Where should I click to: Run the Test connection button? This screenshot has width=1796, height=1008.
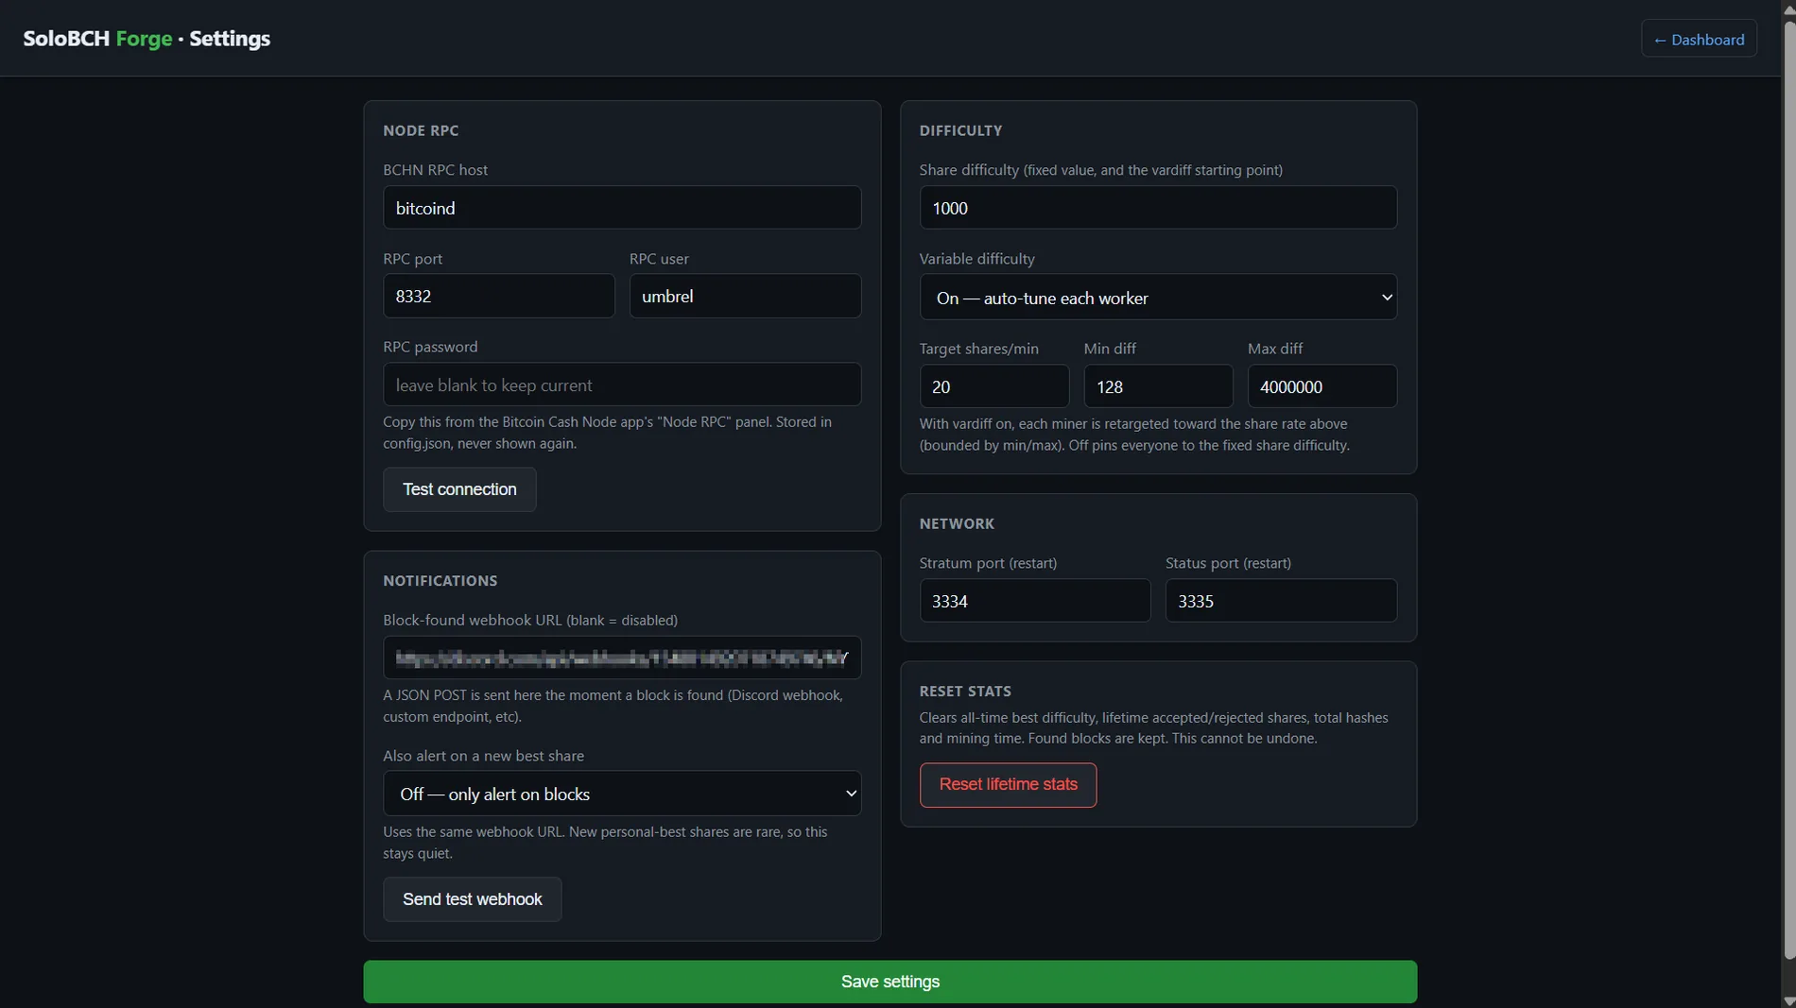click(x=459, y=489)
